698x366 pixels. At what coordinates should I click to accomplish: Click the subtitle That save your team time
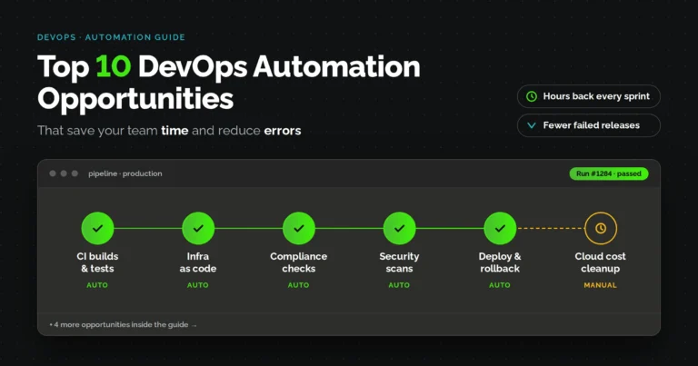113,131
